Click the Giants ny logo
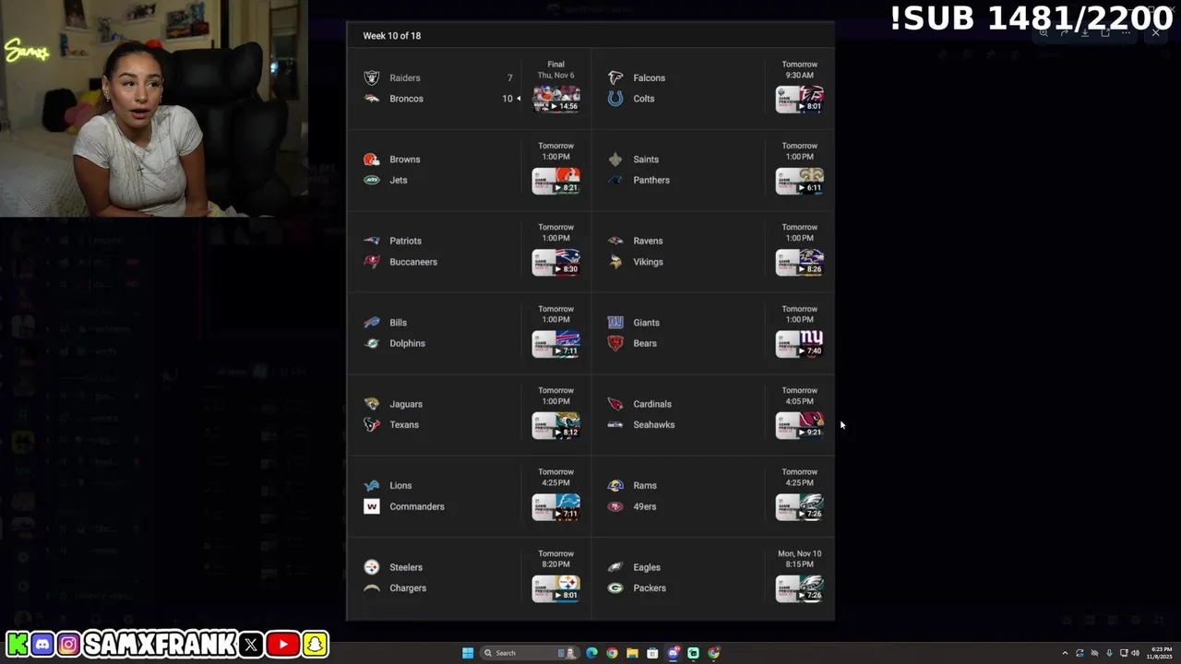 pos(615,323)
